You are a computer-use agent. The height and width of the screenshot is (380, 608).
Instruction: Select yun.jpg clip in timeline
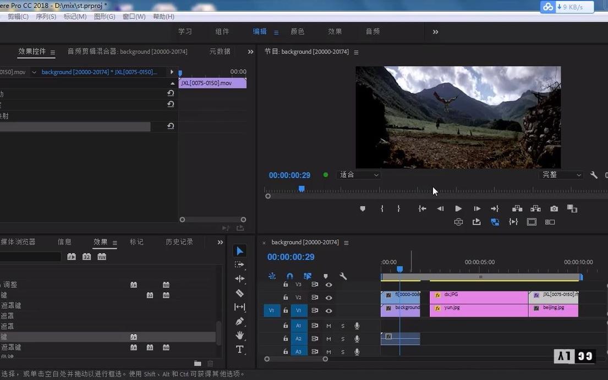pos(479,310)
